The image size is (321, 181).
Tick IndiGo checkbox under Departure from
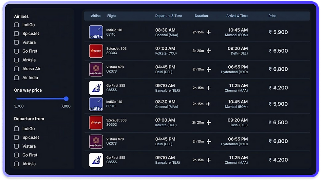[16, 129]
